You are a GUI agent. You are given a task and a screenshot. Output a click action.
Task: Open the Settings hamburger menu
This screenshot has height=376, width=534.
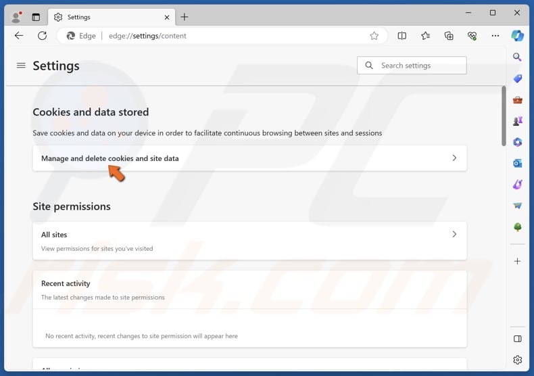(21, 66)
